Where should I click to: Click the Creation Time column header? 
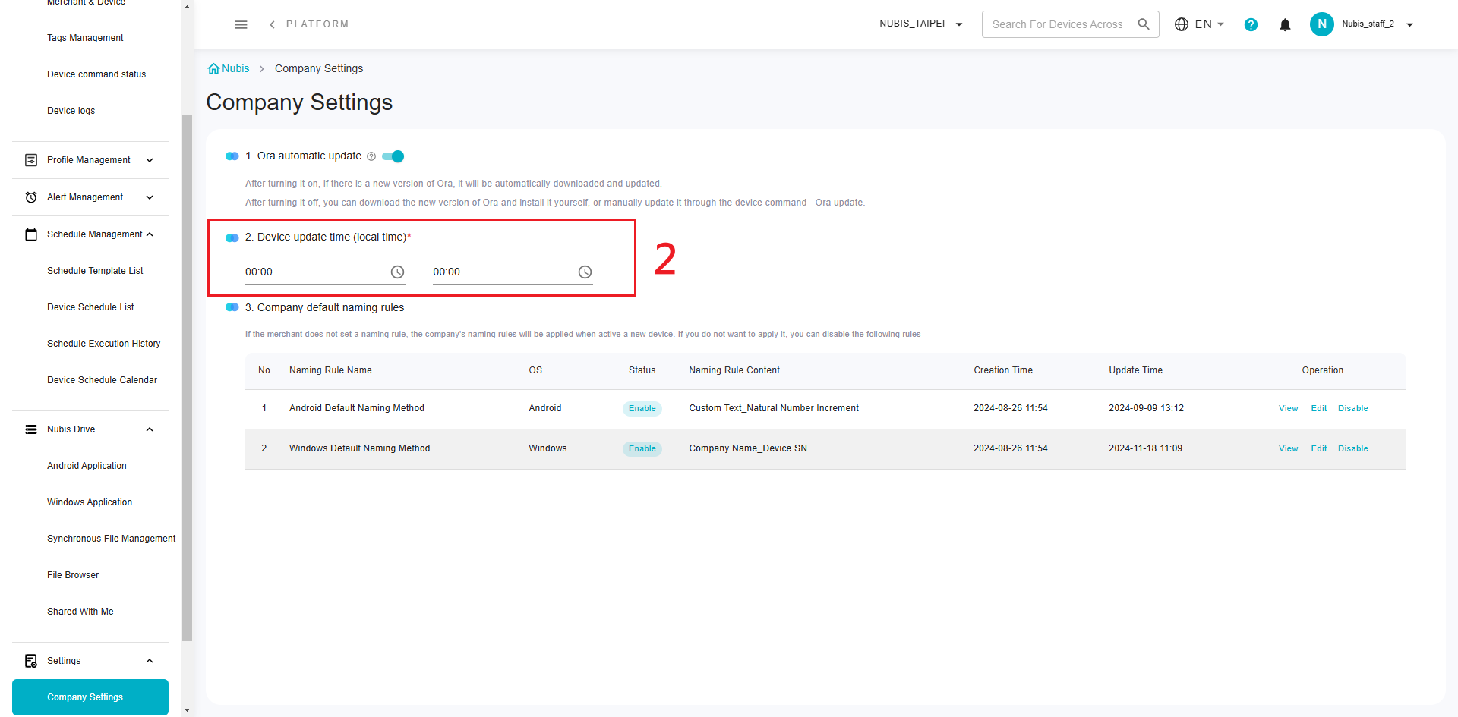[1003, 370]
